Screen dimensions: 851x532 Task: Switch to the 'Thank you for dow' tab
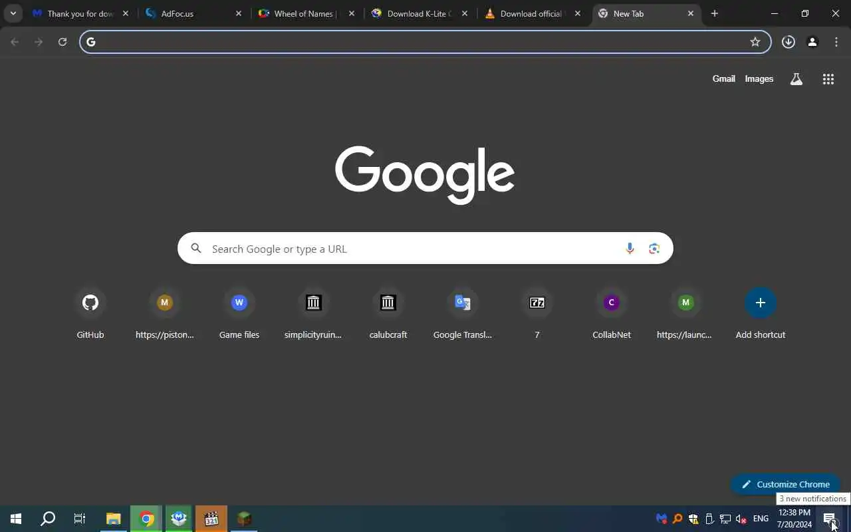(80, 13)
